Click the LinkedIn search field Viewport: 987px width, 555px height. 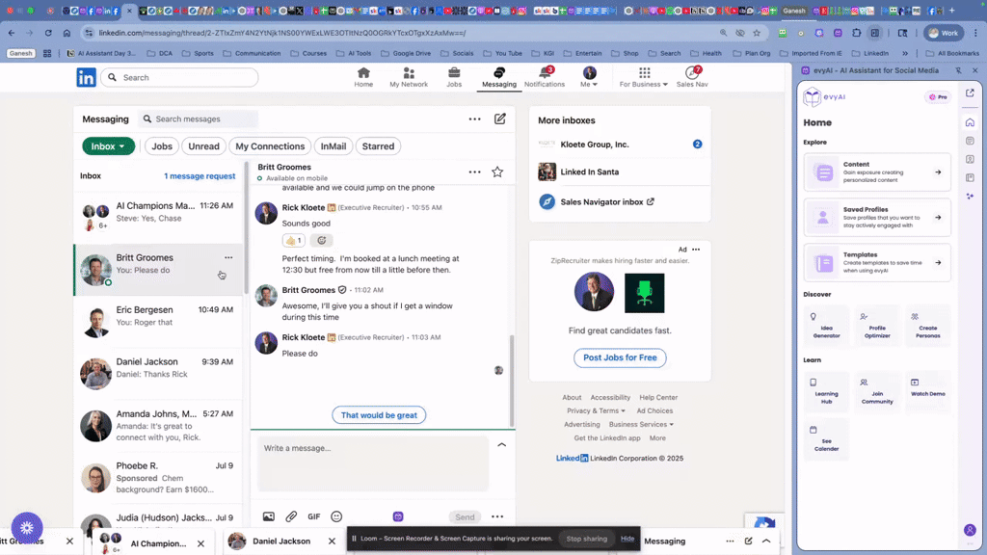179,77
